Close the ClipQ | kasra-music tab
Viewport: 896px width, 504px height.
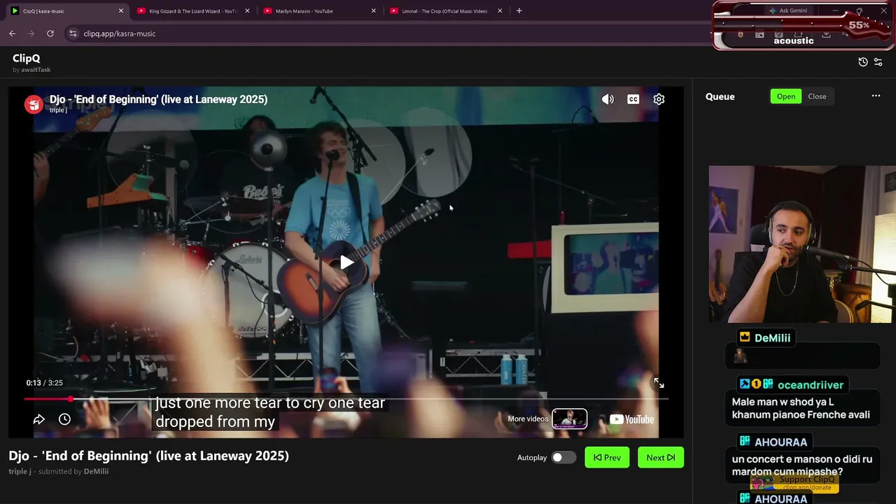120,11
